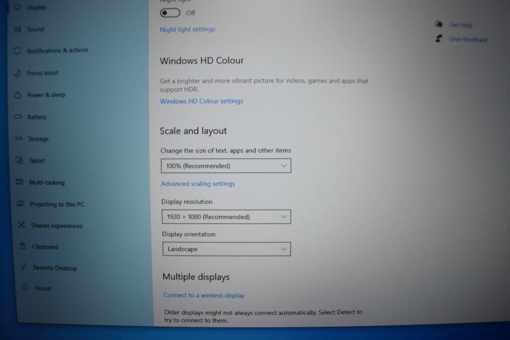Toggle the Night light switch
This screenshot has height=340, width=510.
[x=170, y=13]
